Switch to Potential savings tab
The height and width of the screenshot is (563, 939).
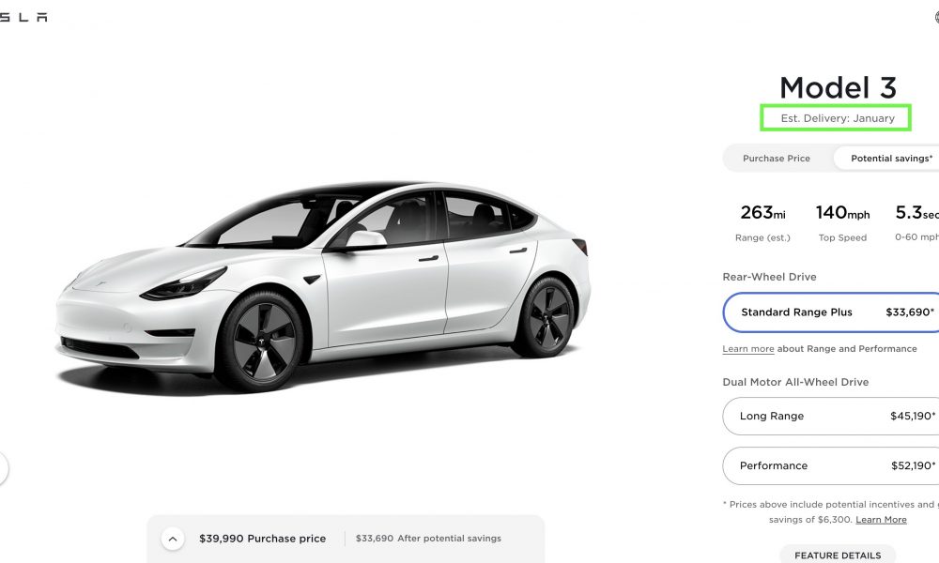pos(887,159)
